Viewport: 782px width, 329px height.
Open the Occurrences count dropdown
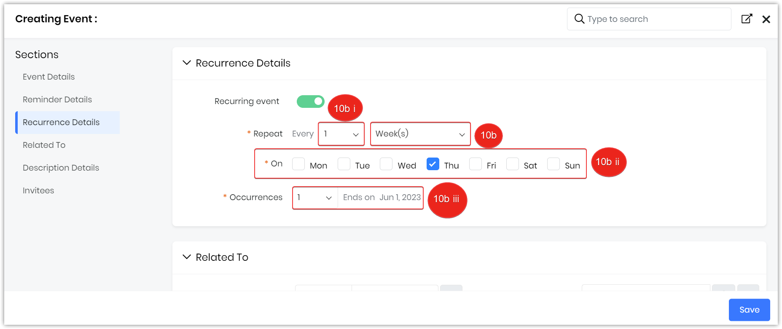[x=315, y=198]
